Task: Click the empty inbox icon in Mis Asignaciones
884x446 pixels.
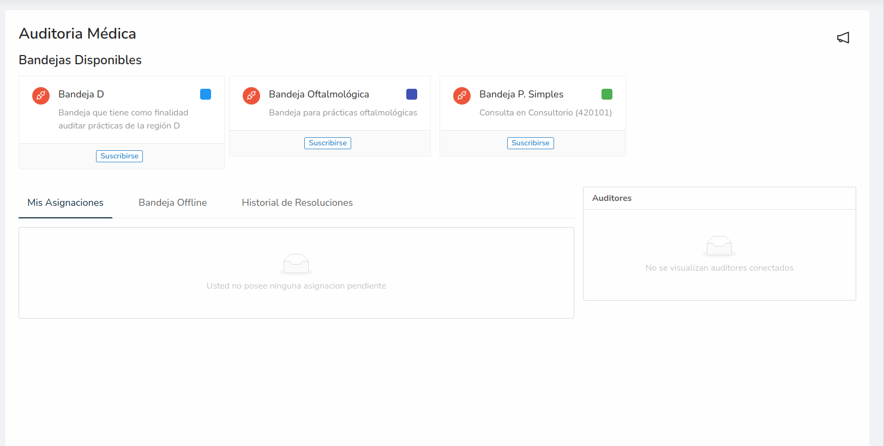Action: pyautogui.click(x=296, y=264)
